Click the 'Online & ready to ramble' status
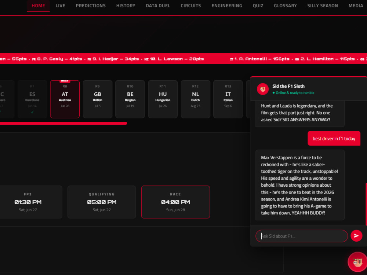367x275 pixels. [x=293, y=93]
